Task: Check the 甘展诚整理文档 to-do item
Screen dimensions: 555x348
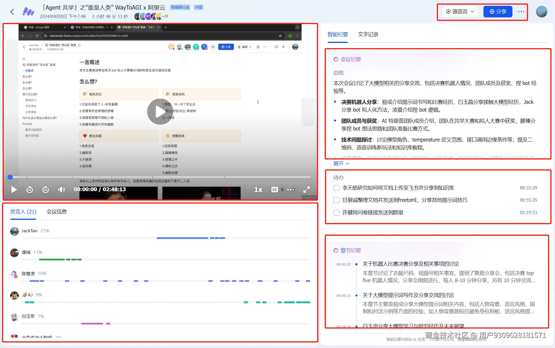Action: pos(337,200)
